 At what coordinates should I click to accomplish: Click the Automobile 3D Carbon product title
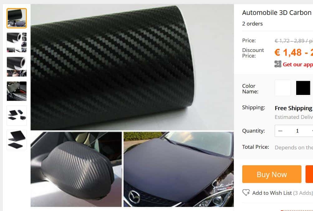click(x=277, y=13)
